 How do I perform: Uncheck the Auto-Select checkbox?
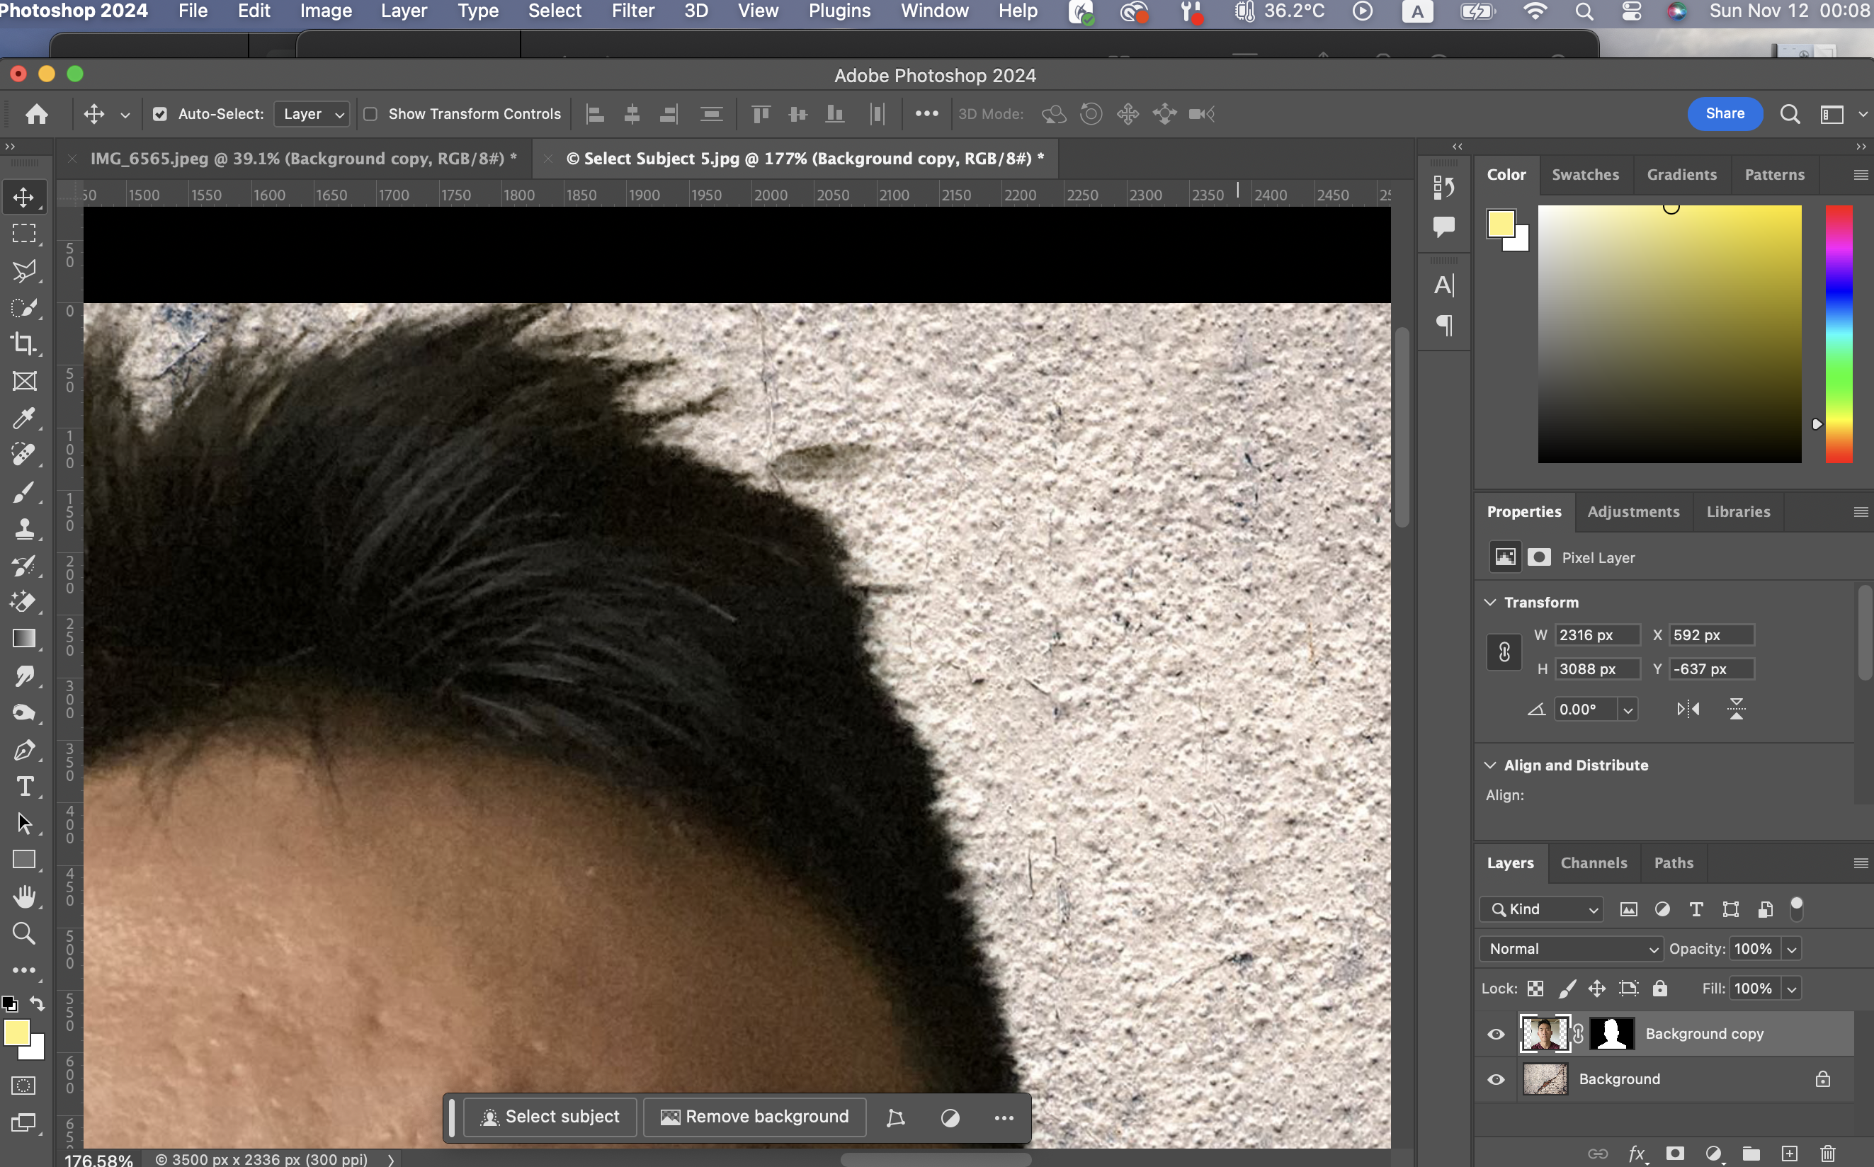[x=160, y=114]
